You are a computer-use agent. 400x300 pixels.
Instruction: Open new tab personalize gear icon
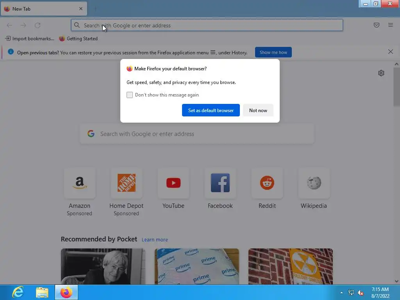pyautogui.click(x=381, y=73)
